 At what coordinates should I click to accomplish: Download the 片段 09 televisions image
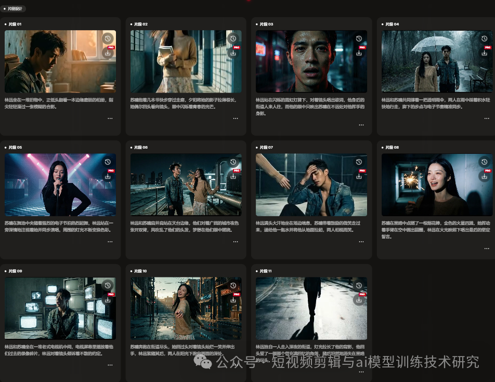pyautogui.click(x=108, y=300)
